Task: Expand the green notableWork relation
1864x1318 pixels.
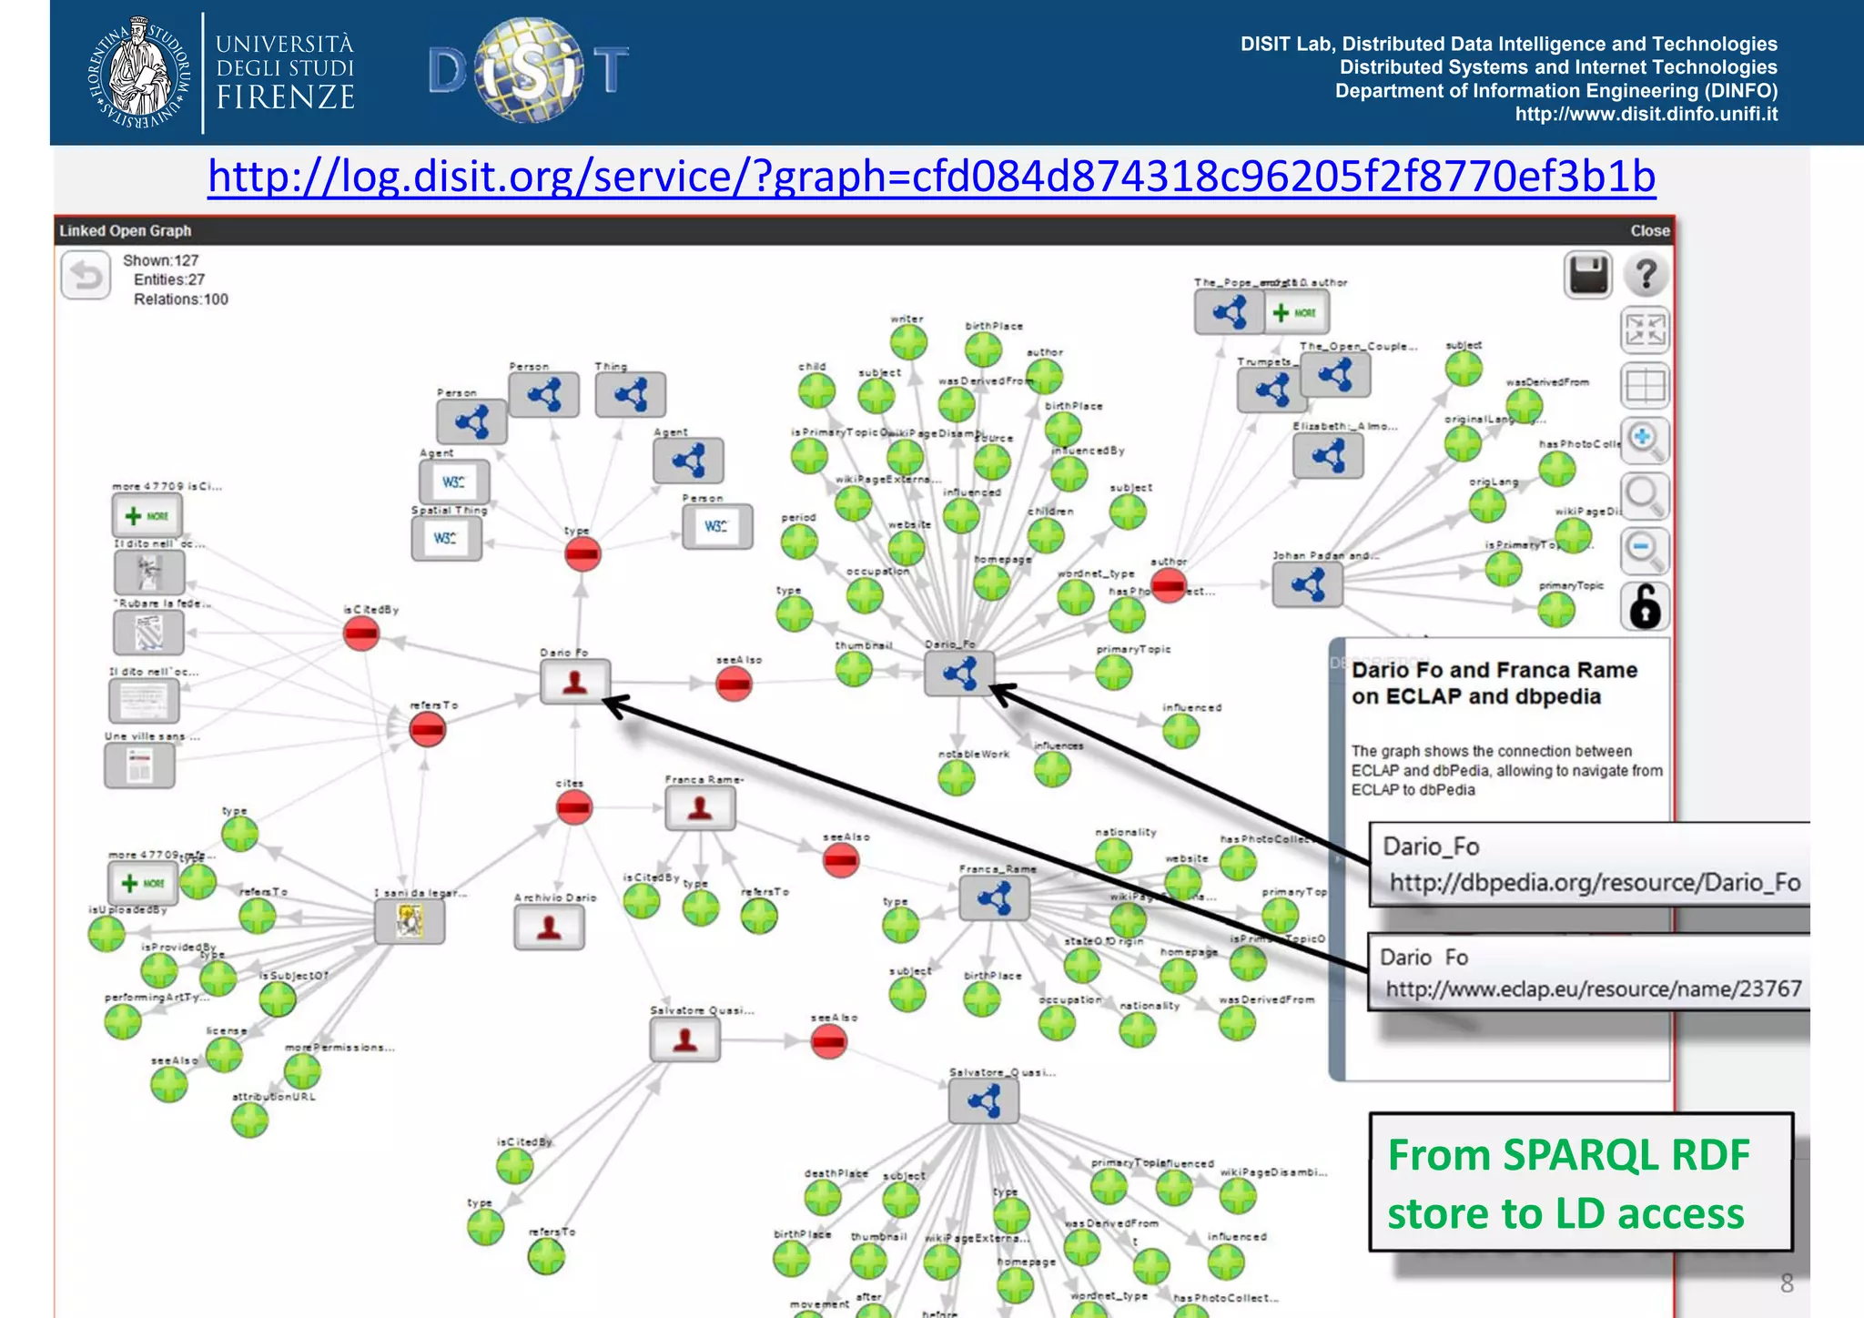Action: (957, 777)
